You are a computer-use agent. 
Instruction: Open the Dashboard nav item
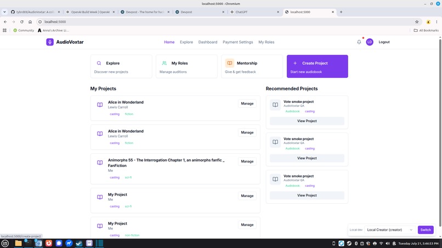click(x=208, y=42)
